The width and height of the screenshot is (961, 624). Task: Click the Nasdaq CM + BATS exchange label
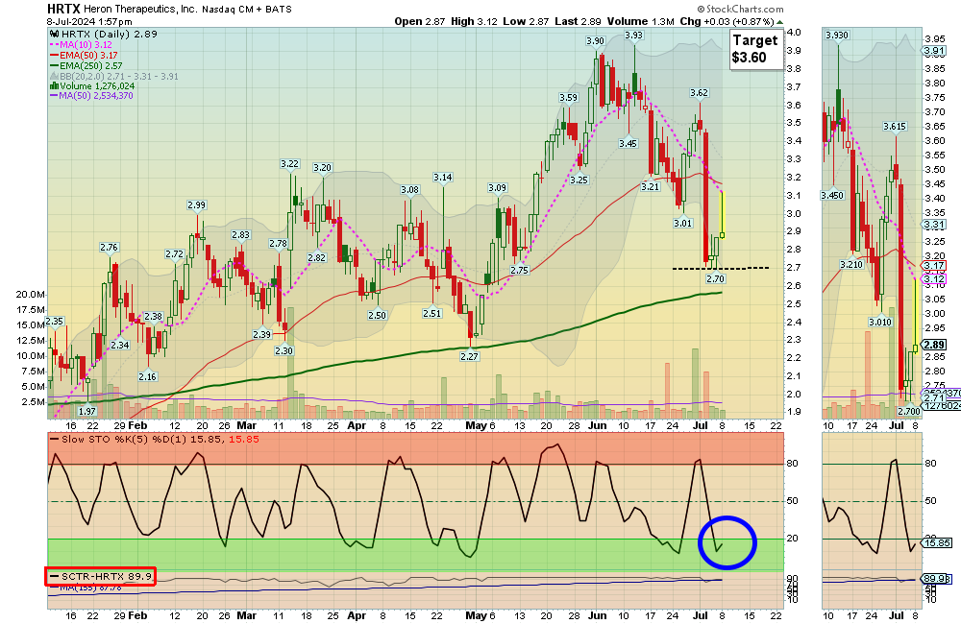(x=247, y=10)
